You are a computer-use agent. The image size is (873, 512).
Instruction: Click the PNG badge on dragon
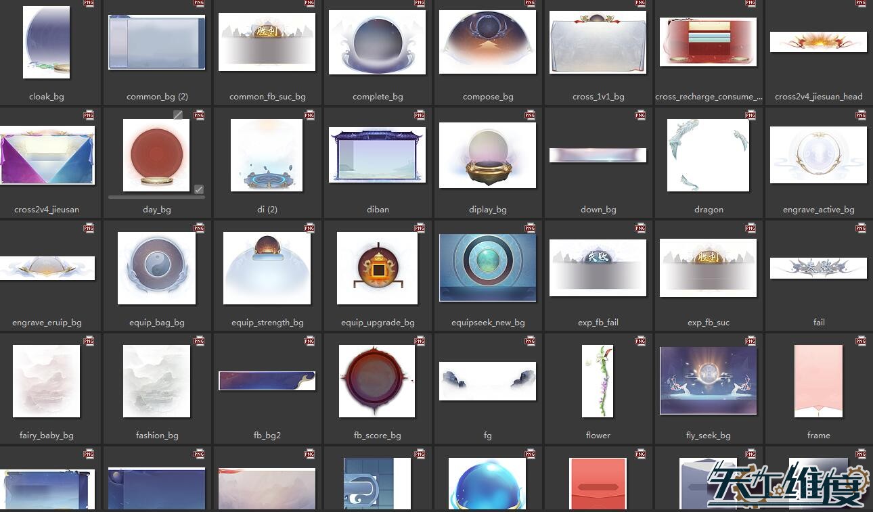pos(751,115)
